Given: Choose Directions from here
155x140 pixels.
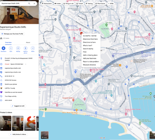Looking at the screenshot, I should click(x=90, y=39).
